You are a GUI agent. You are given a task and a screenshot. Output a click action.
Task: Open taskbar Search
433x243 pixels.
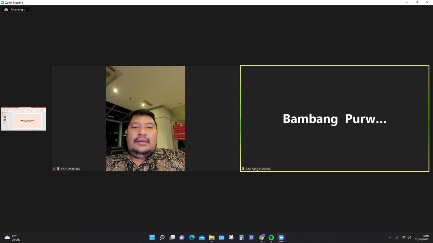click(162, 238)
